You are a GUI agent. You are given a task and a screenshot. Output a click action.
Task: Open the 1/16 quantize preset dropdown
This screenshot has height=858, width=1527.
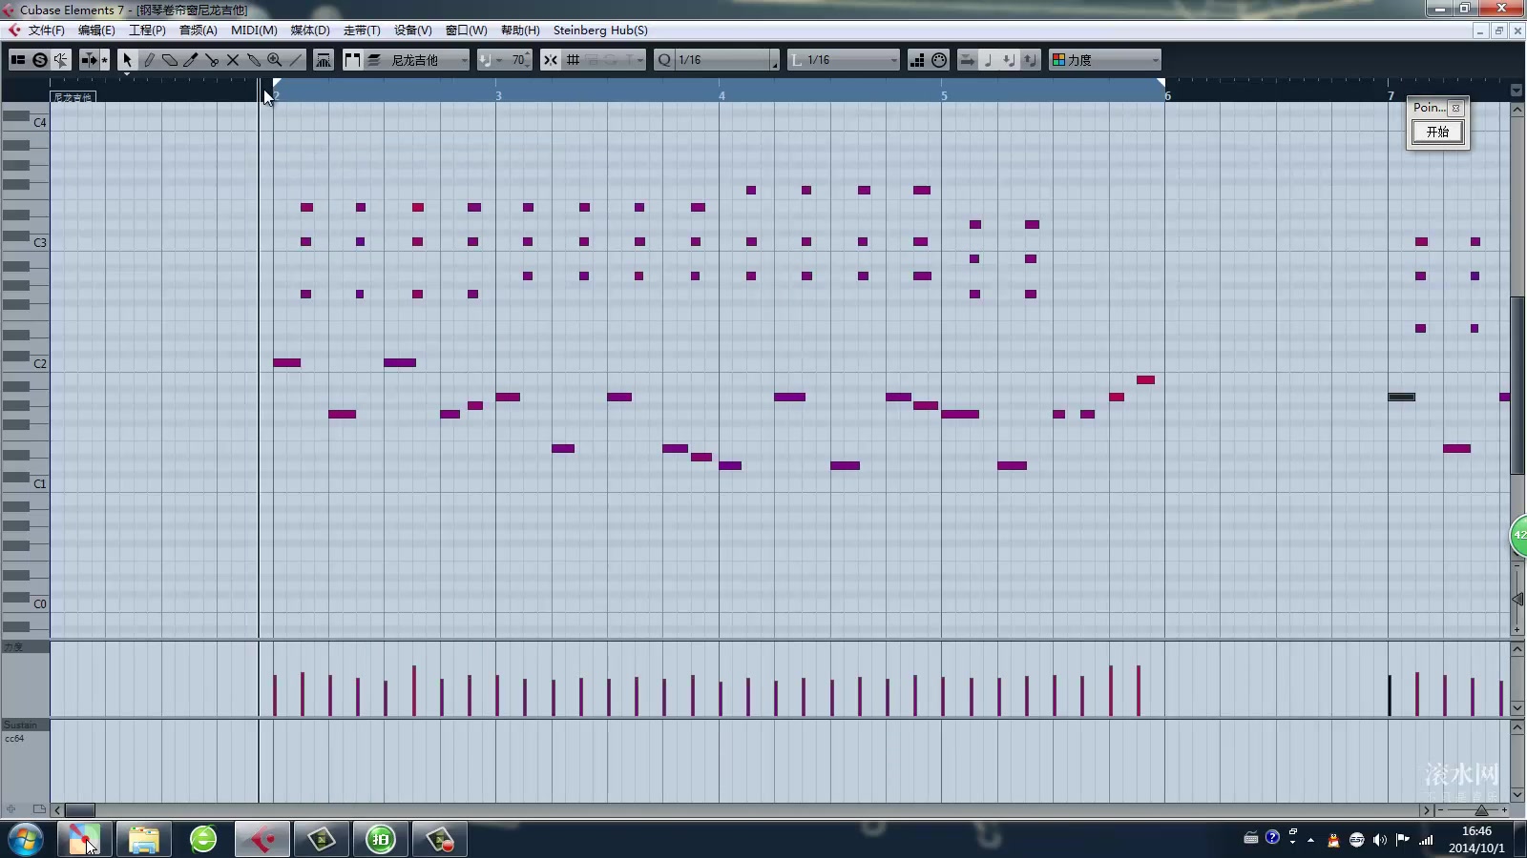pyautogui.click(x=722, y=60)
